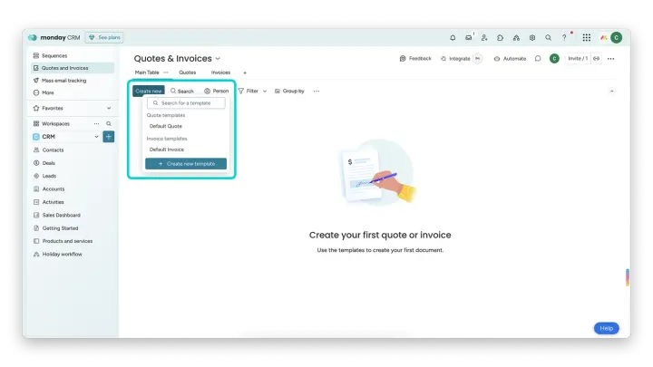
Task: Click the copy link icon next to Invite
Action: [597, 59]
